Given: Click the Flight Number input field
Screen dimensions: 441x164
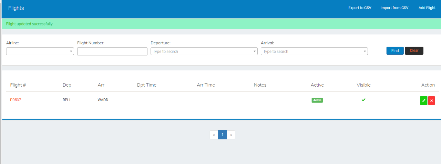Looking at the screenshot, I should [112, 51].
